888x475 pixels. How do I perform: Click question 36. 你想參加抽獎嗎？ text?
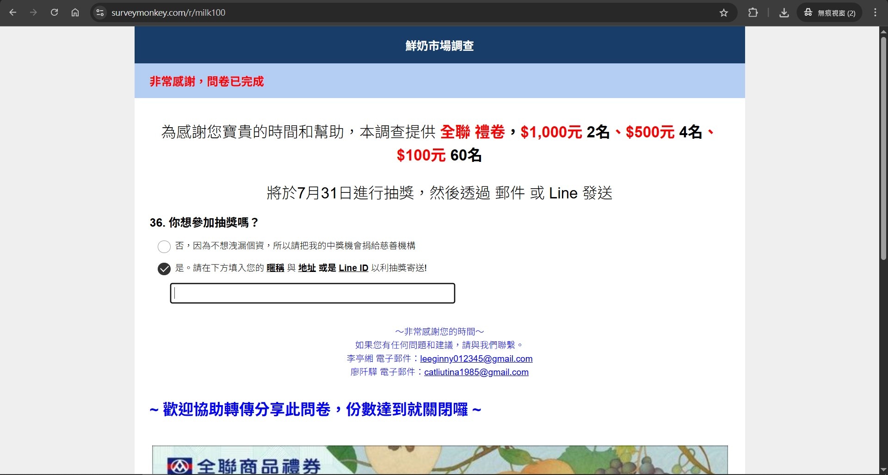click(204, 222)
